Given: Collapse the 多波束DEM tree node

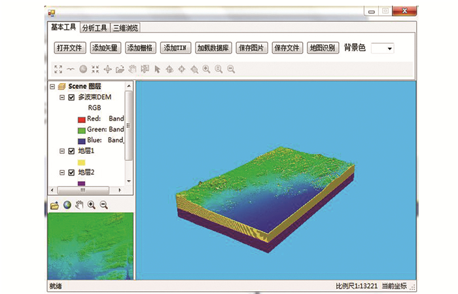Looking at the screenshot, I should (62, 97).
